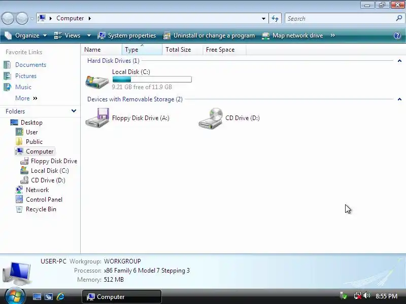Open the Views dropdown arrow
Viewport: 406px width, 304px height.
pos(89,35)
